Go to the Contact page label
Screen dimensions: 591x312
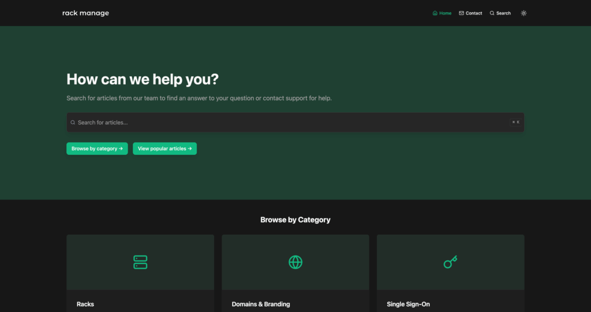tap(474, 13)
